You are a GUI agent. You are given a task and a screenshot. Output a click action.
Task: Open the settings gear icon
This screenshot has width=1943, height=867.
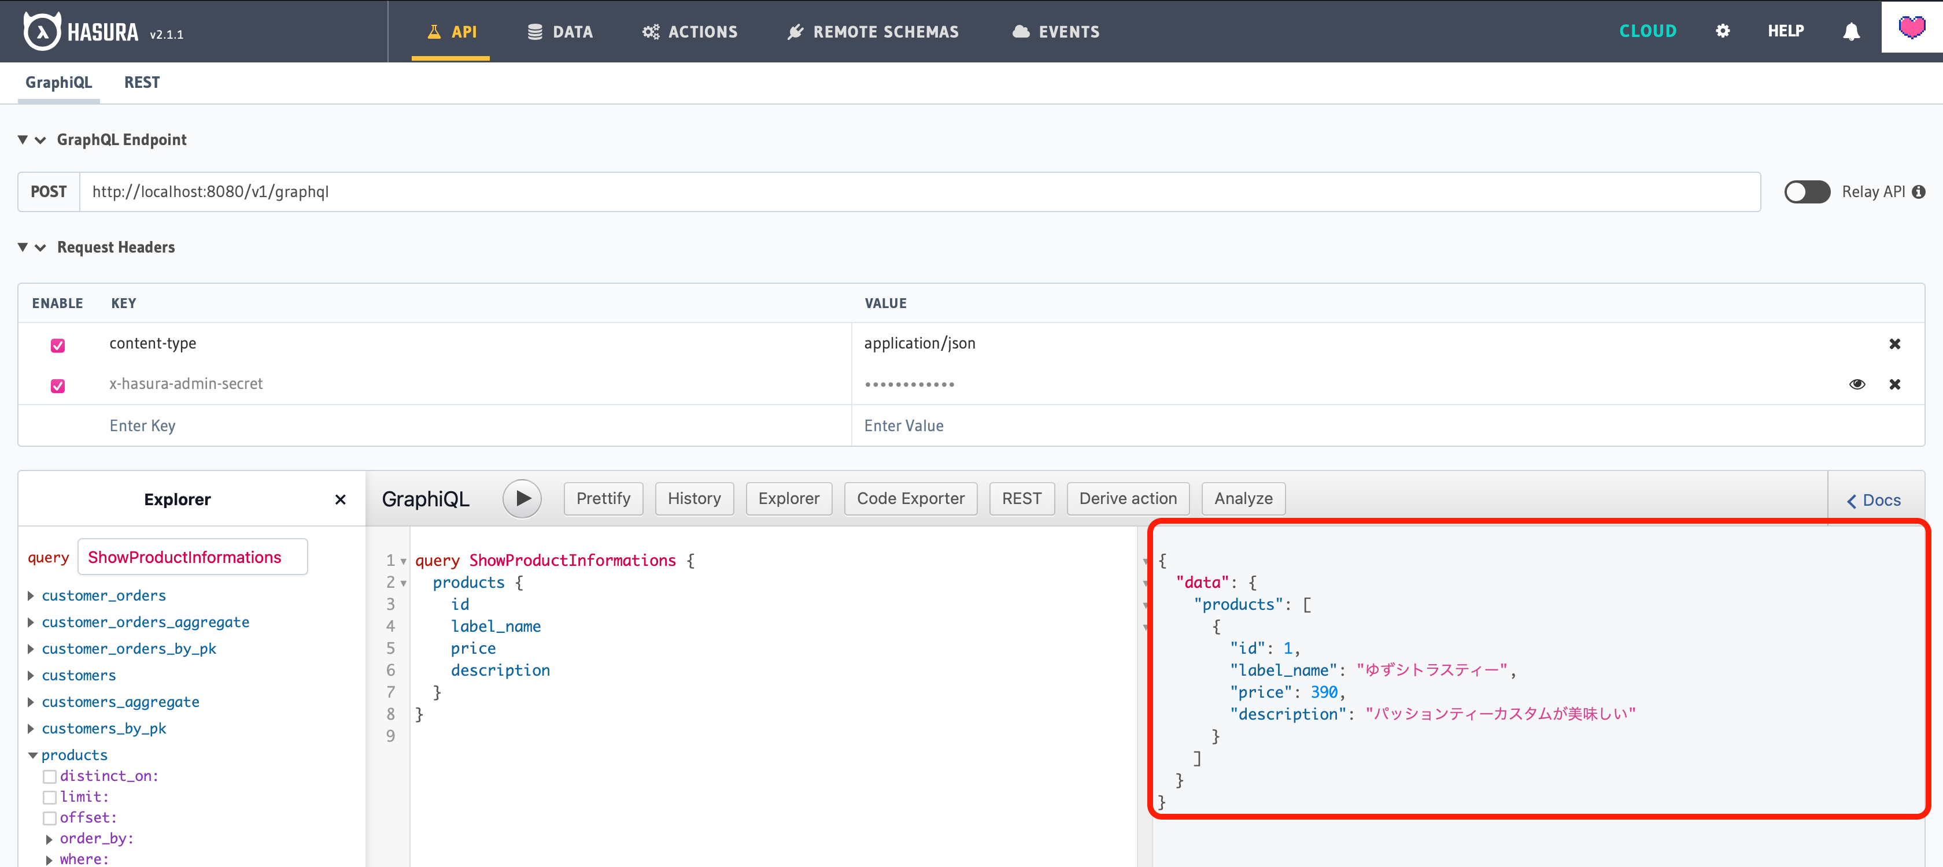[1722, 31]
